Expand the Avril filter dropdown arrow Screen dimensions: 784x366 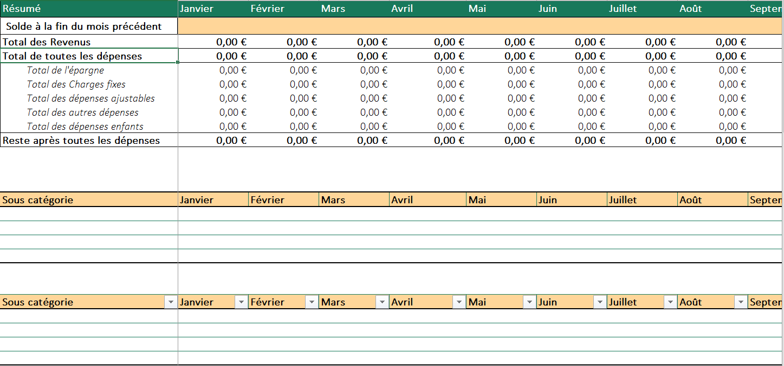click(x=459, y=302)
